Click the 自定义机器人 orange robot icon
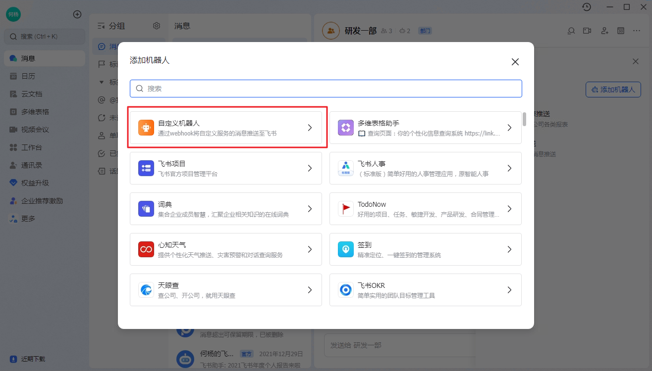 (x=146, y=128)
